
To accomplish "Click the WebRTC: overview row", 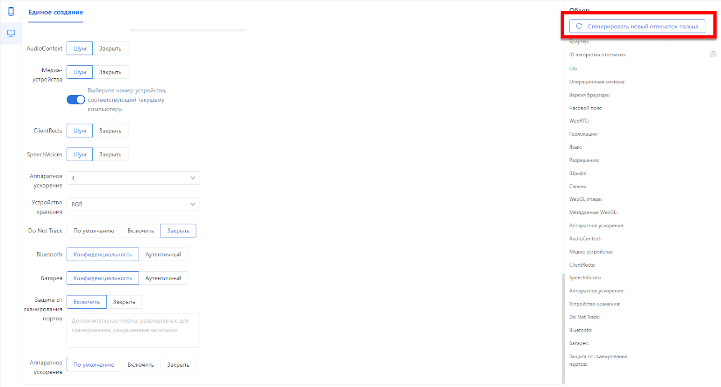I will [579, 121].
